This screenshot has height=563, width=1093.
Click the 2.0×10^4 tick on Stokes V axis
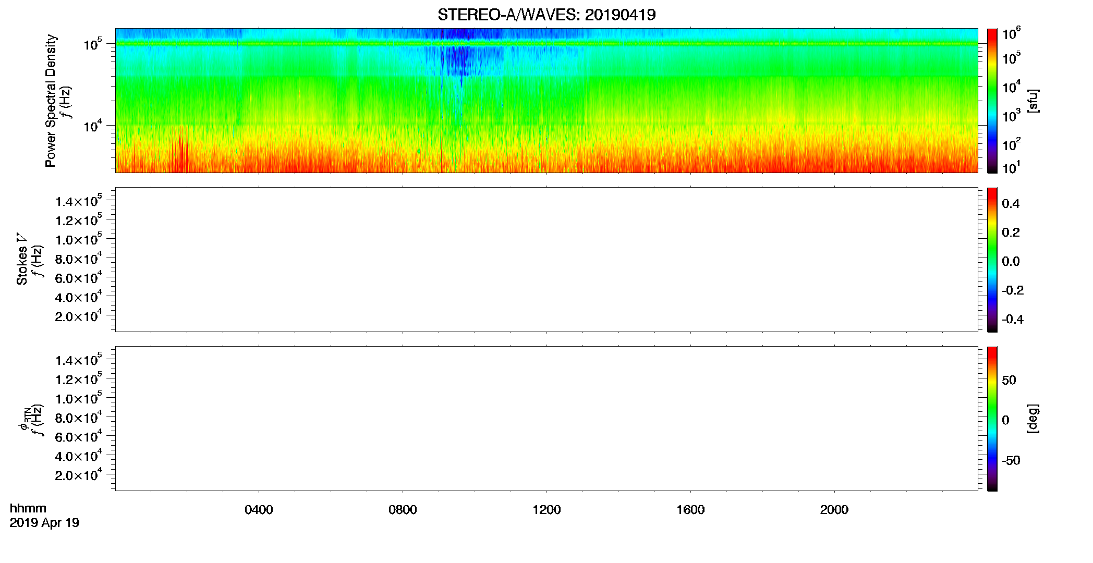click(x=78, y=316)
